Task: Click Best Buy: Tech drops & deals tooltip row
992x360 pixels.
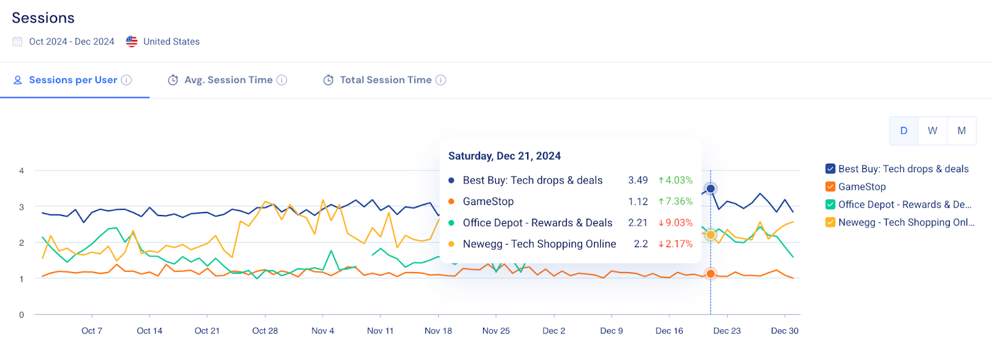Action: [x=570, y=180]
